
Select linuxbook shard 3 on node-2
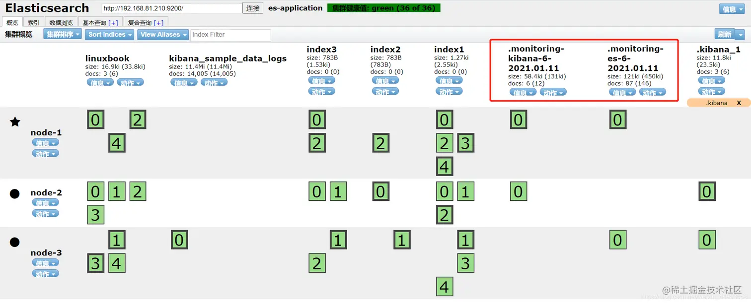click(96, 215)
